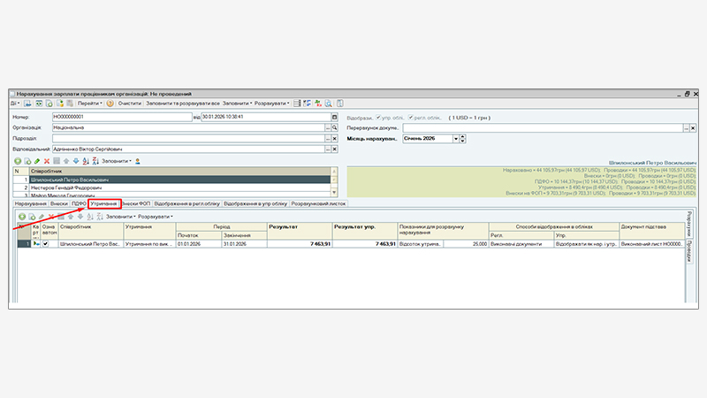The image size is (707, 398).
Task: Move employee row up with arrow icon
Action: click(65, 161)
